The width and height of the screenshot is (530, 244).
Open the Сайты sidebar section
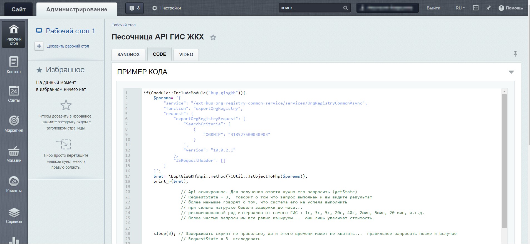click(x=14, y=94)
